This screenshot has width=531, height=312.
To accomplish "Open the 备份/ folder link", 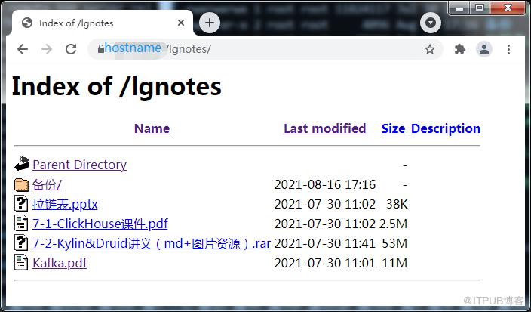I will coord(47,185).
